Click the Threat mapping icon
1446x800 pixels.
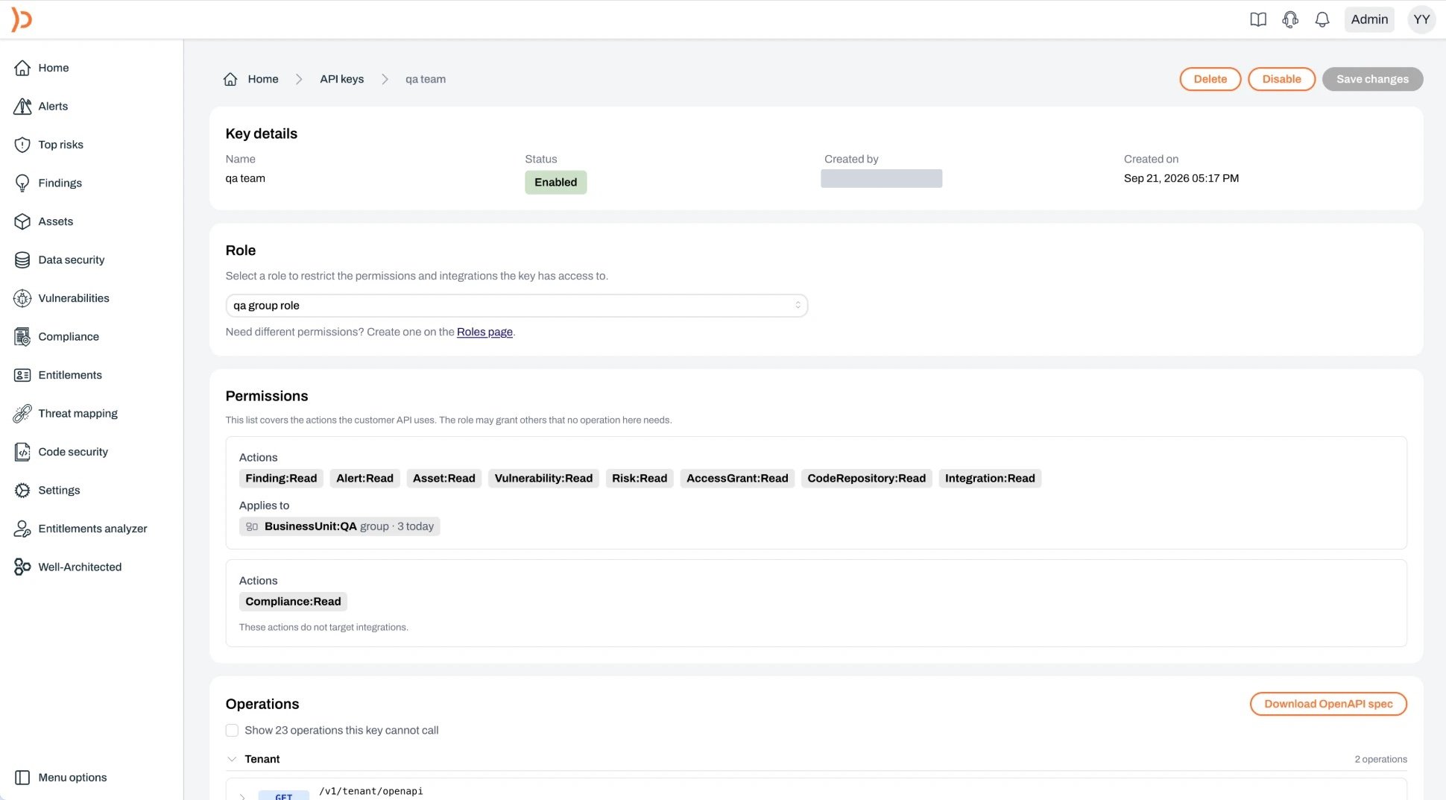[22, 413]
